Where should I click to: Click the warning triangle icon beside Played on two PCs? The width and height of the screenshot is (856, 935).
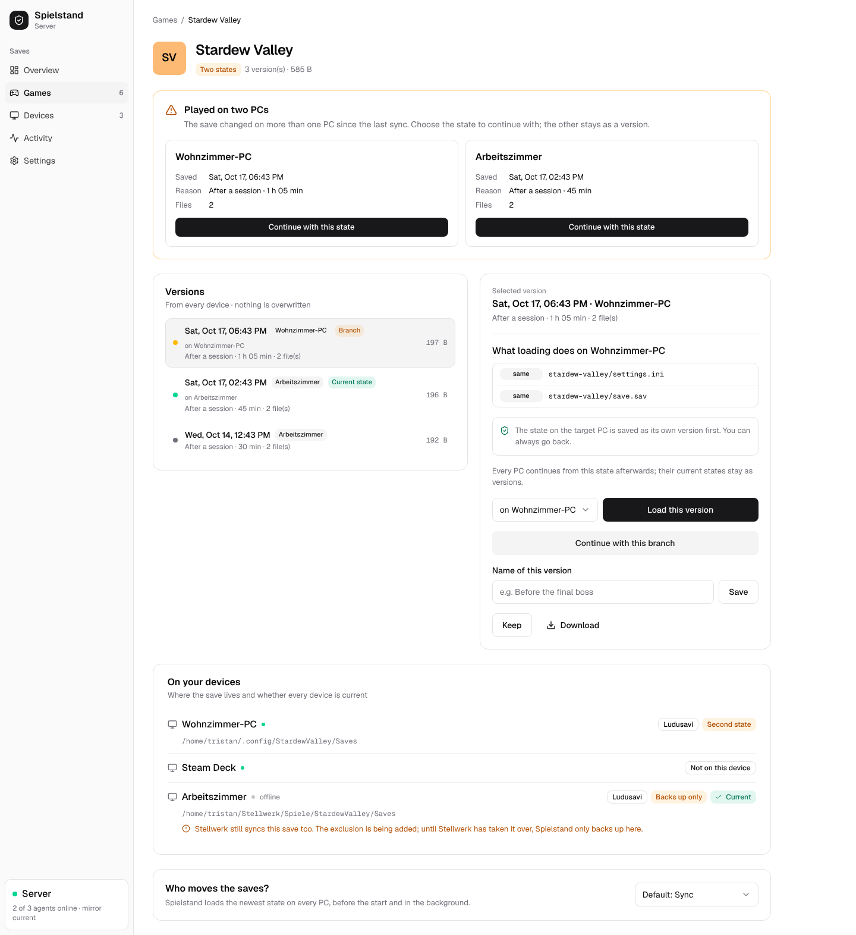[x=171, y=110]
